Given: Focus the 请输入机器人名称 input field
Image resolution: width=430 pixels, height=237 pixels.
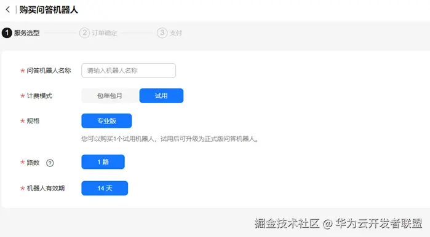Looking at the screenshot, I should pos(129,71).
